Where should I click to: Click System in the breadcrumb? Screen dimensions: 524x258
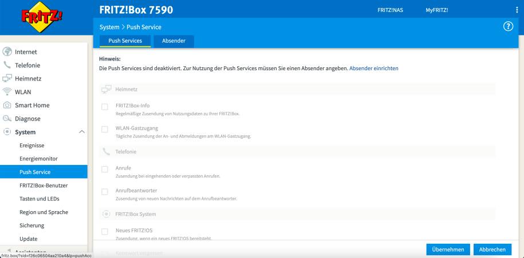(x=109, y=27)
